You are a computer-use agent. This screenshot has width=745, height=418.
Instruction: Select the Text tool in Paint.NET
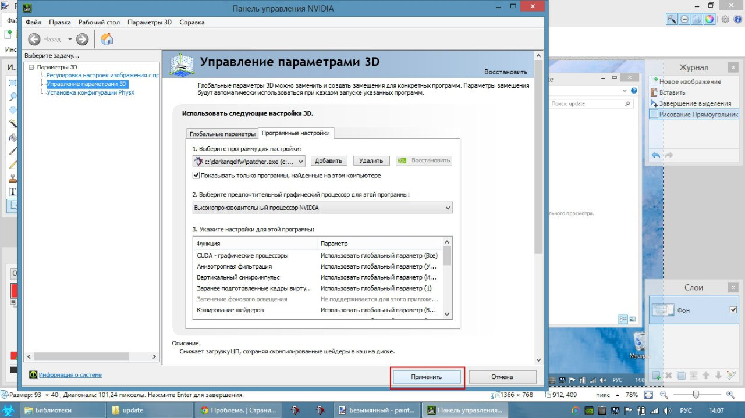[13, 191]
